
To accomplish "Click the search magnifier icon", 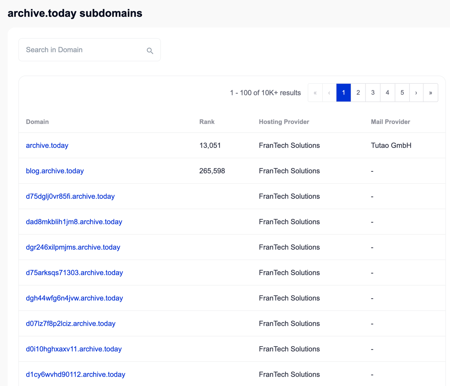I will pos(150,51).
